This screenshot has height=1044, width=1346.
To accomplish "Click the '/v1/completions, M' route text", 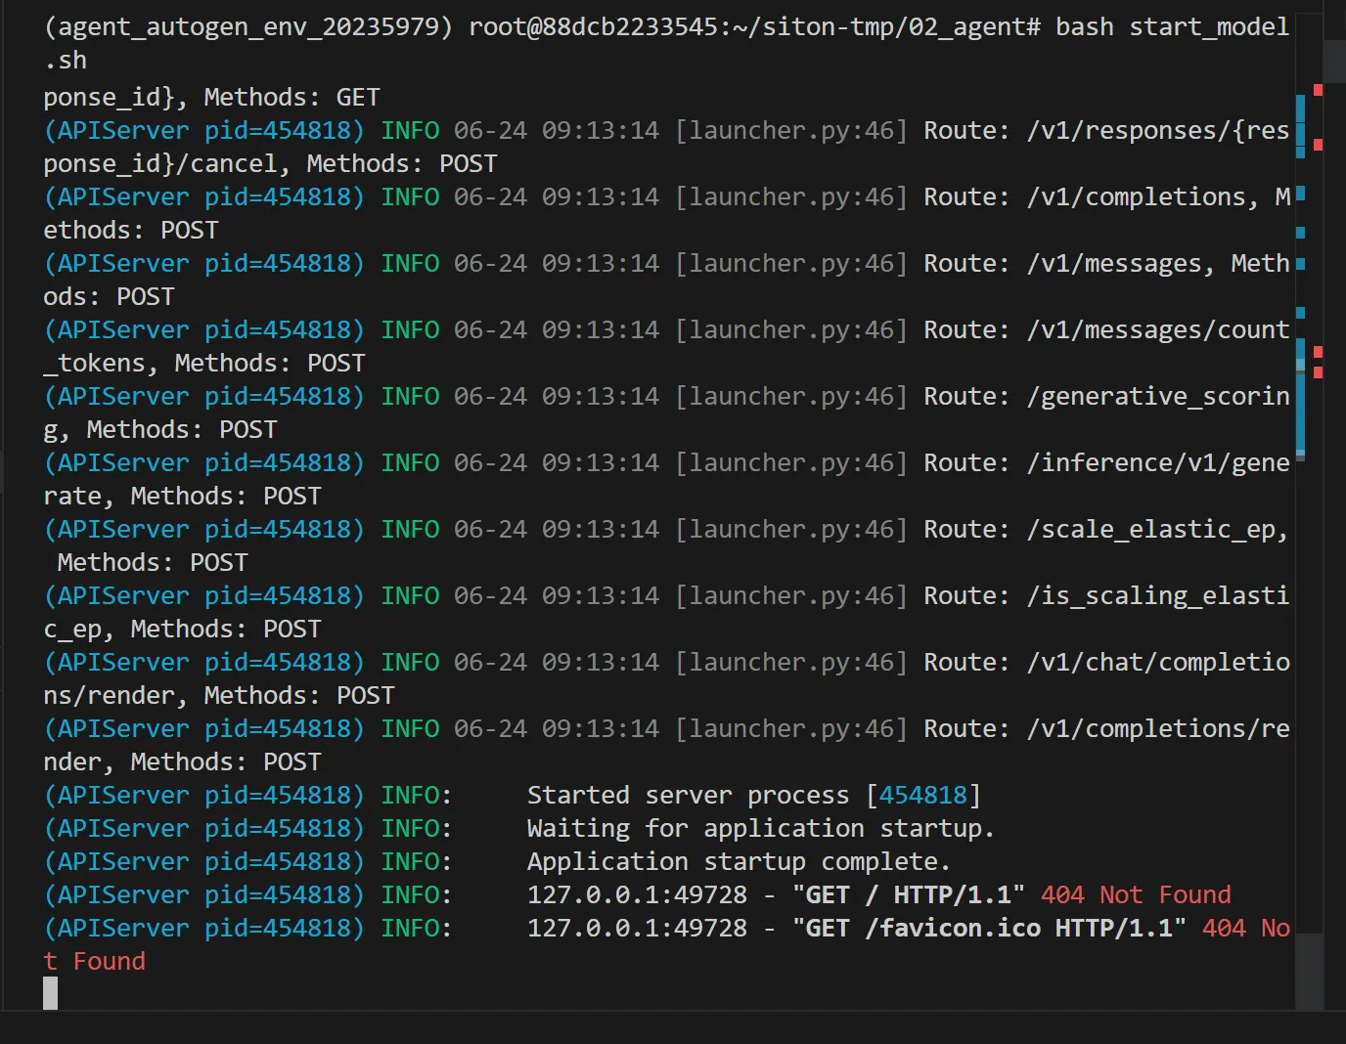I will [1157, 196].
